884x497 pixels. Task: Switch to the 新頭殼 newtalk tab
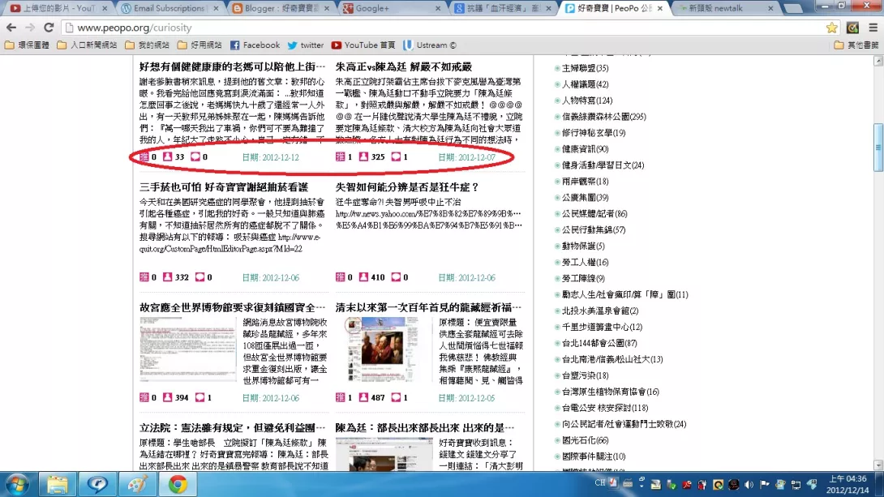(724, 8)
